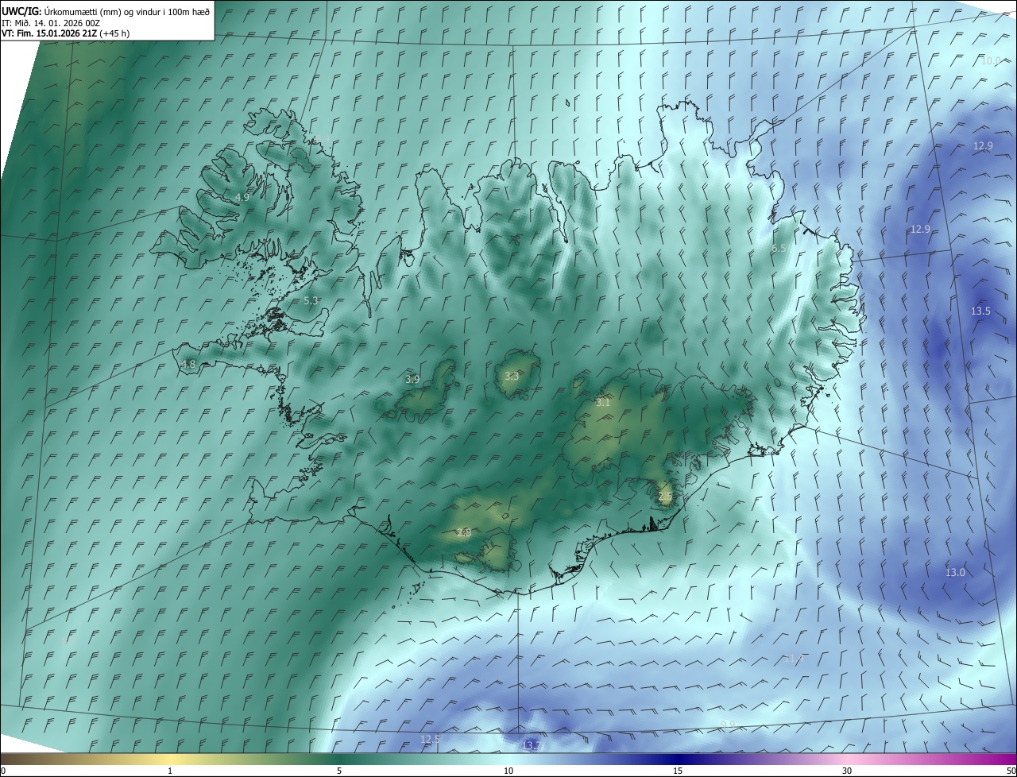
Task: Click the 4.9 value over the Westfjords
Action: 242,197
